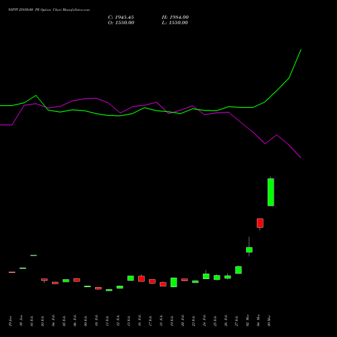Select the green candle above 19 Feb

174,282
